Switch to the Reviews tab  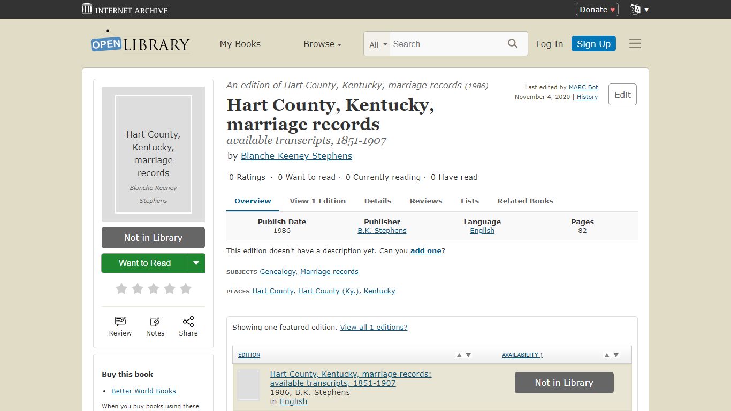pos(426,201)
